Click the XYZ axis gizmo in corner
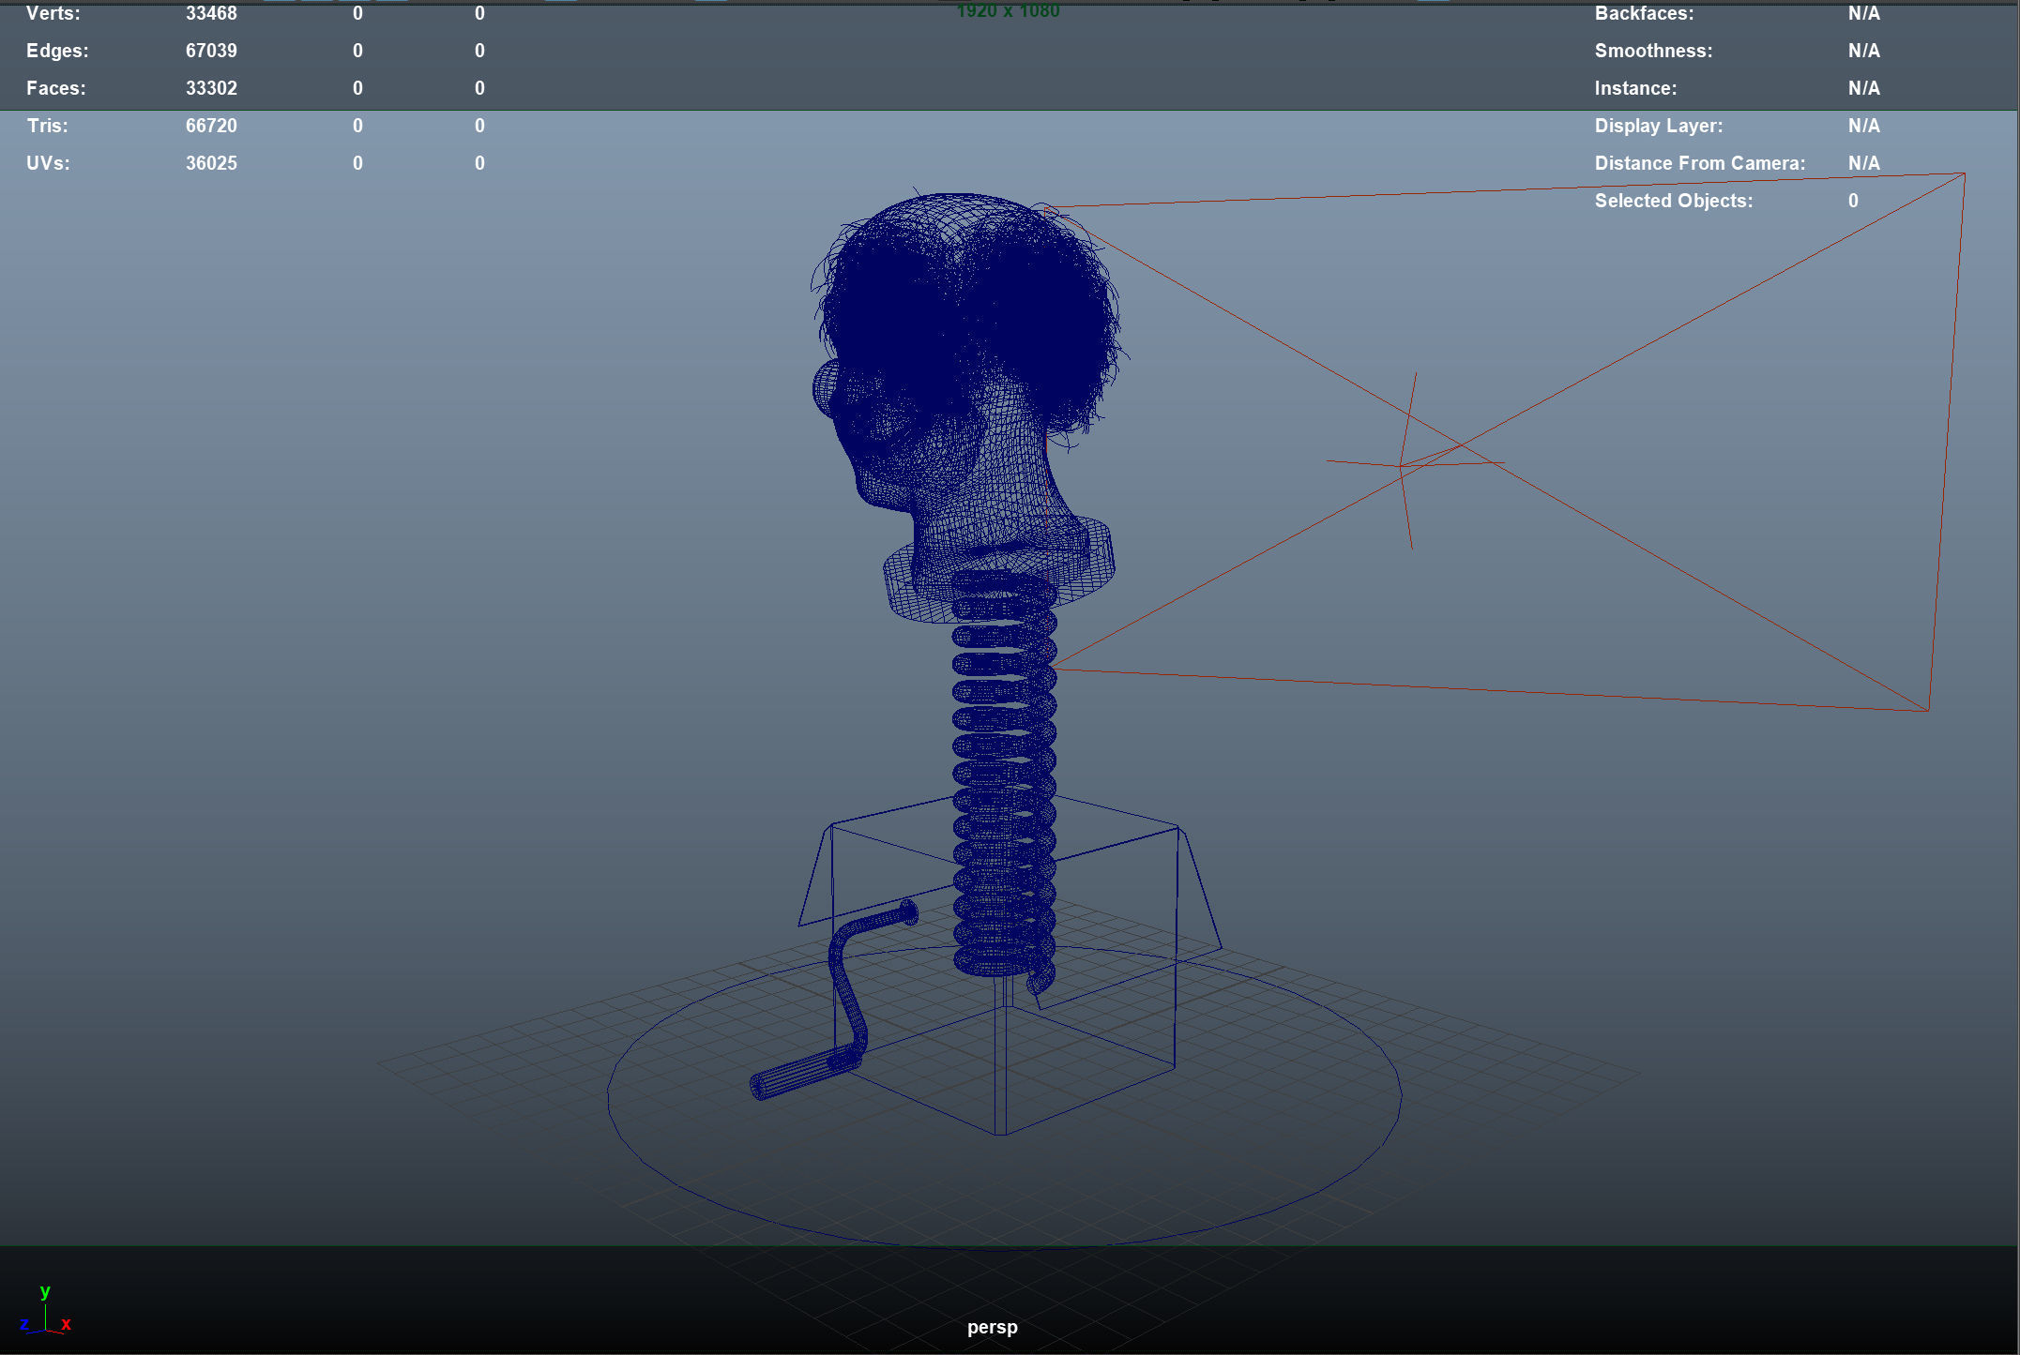Screen dimensions: 2020x1355 (44, 1313)
